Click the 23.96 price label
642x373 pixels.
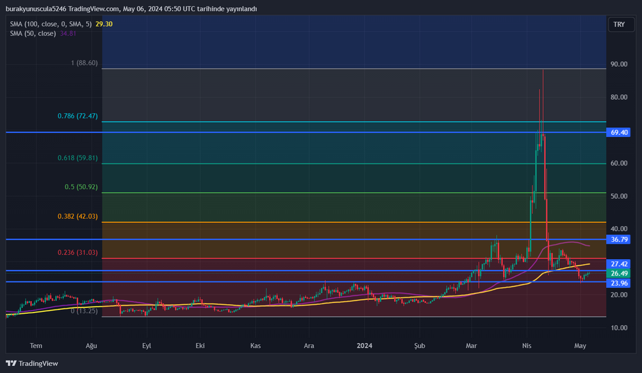click(618, 283)
